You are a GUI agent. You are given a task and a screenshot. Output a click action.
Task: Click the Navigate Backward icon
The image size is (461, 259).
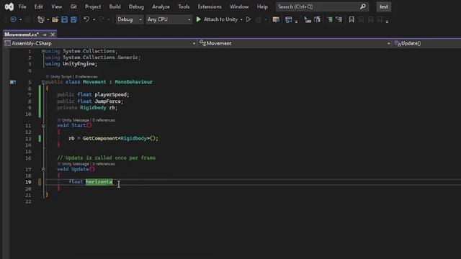(x=13, y=19)
